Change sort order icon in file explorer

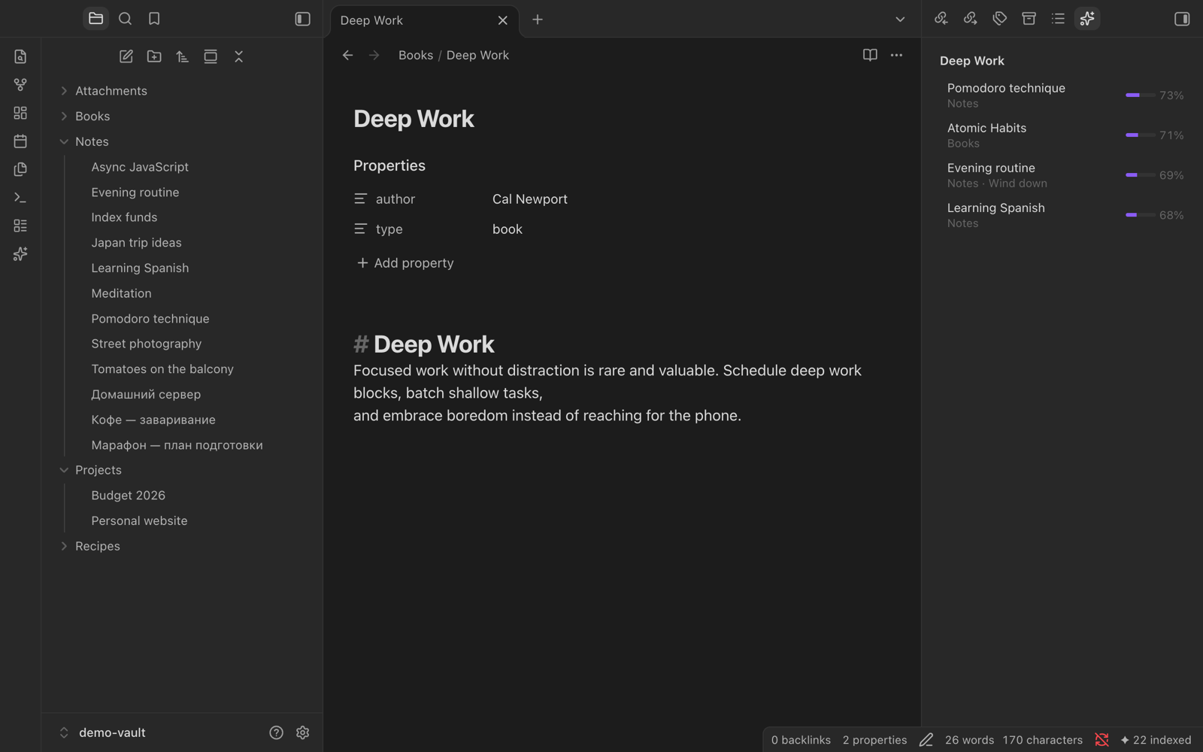pyautogui.click(x=183, y=56)
